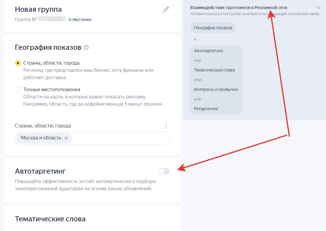
Task: Open the kebab menu beside Страны, области, города
Action: (166, 126)
